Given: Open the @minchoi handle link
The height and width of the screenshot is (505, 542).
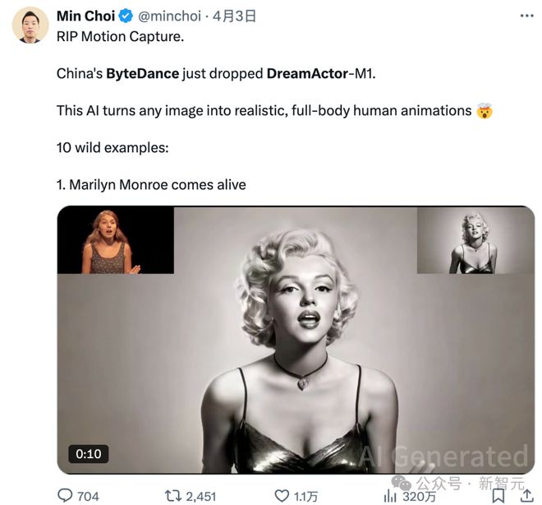Looking at the screenshot, I should pos(168,16).
